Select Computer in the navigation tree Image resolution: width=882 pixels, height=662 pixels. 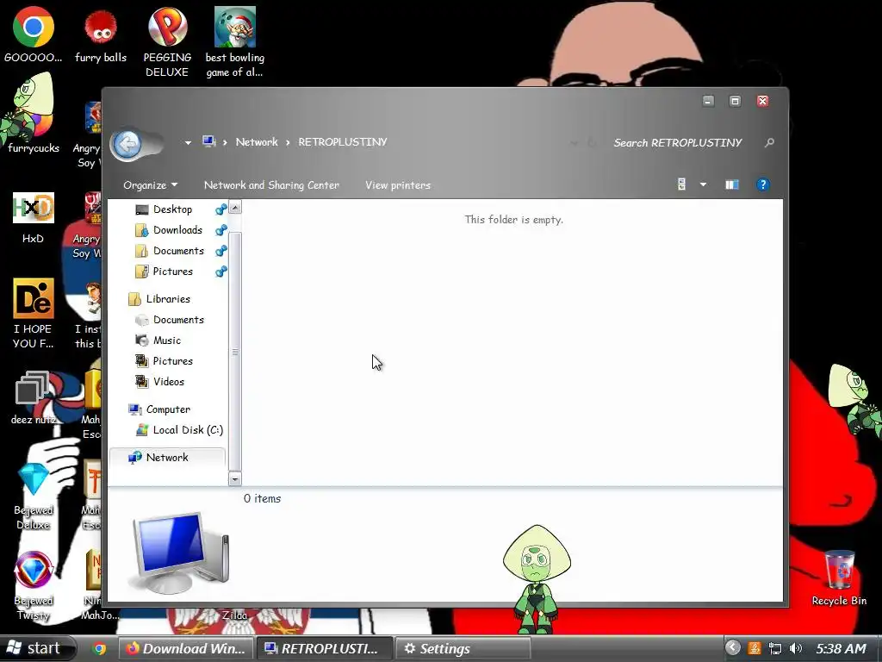pyautogui.click(x=168, y=409)
